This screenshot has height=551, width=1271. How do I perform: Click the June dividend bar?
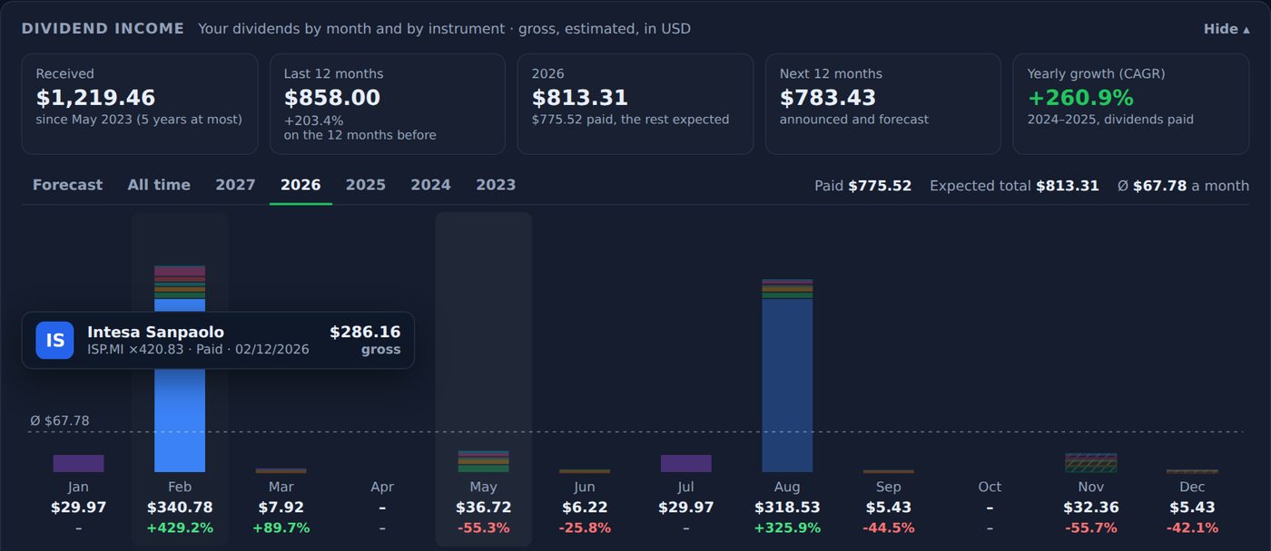(585, 470)
